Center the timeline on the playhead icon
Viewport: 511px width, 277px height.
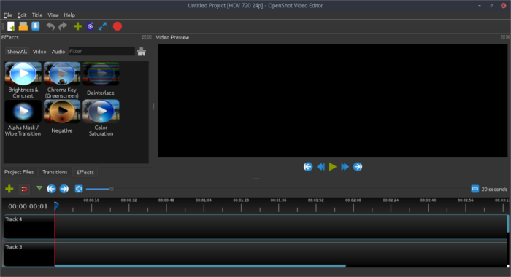tap(79, 189)
